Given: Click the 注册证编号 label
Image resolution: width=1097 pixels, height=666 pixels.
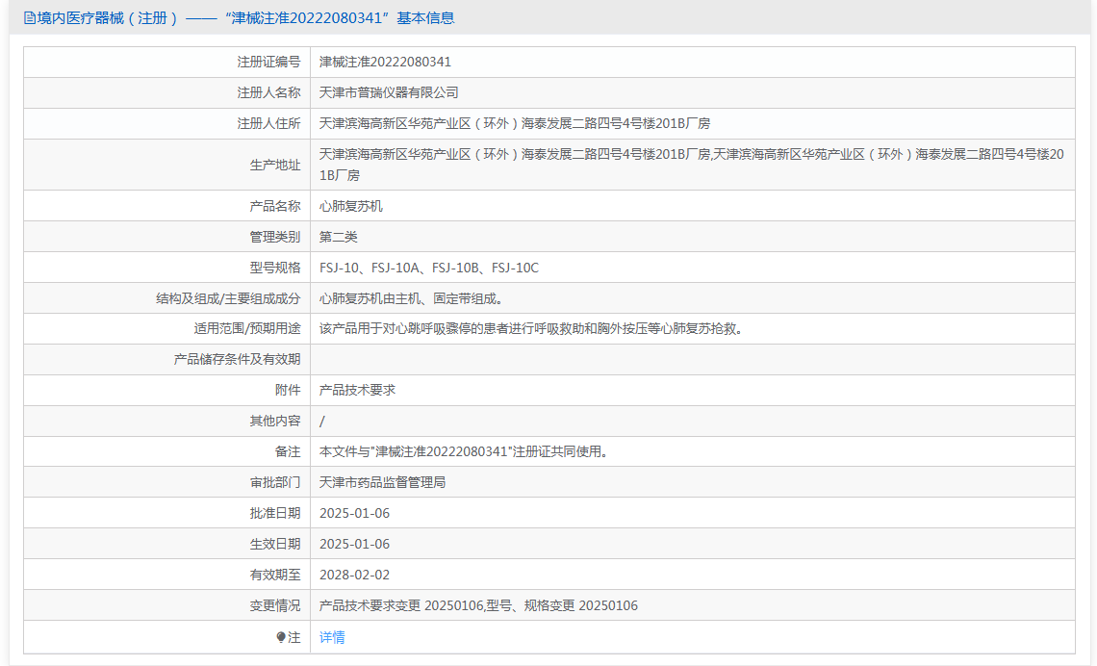Looking at the screenshot, I should click(268, 62).
